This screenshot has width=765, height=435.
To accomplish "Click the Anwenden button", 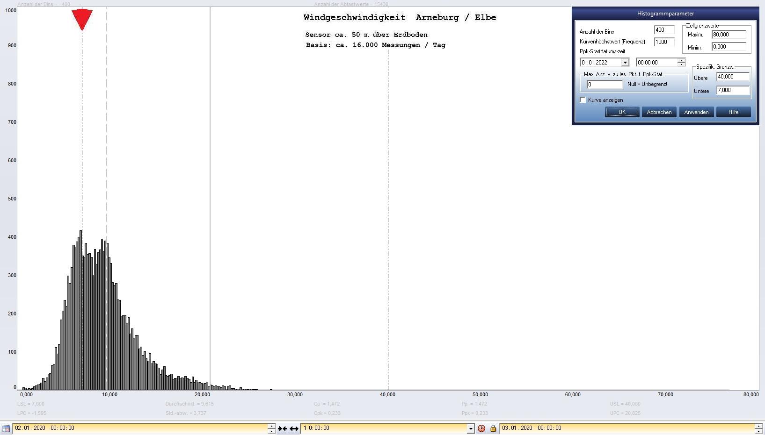I will point(696,112).
